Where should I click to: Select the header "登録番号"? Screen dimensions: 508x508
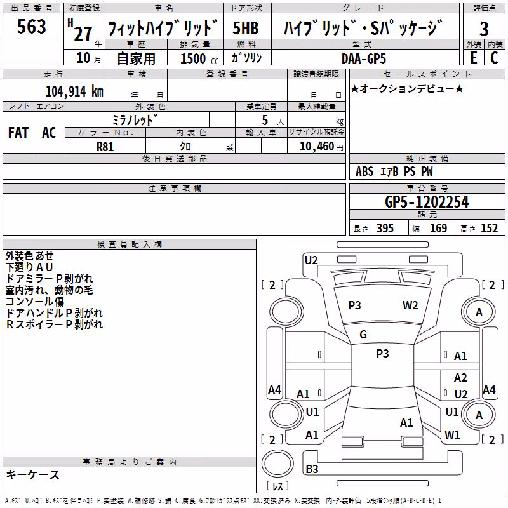tap(227, 74)
